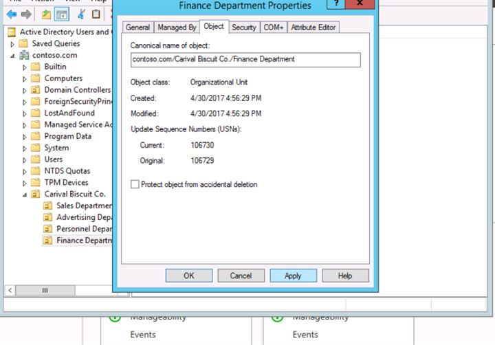Click the Copy clipboard toolbar icon

(x=96, y=14)
